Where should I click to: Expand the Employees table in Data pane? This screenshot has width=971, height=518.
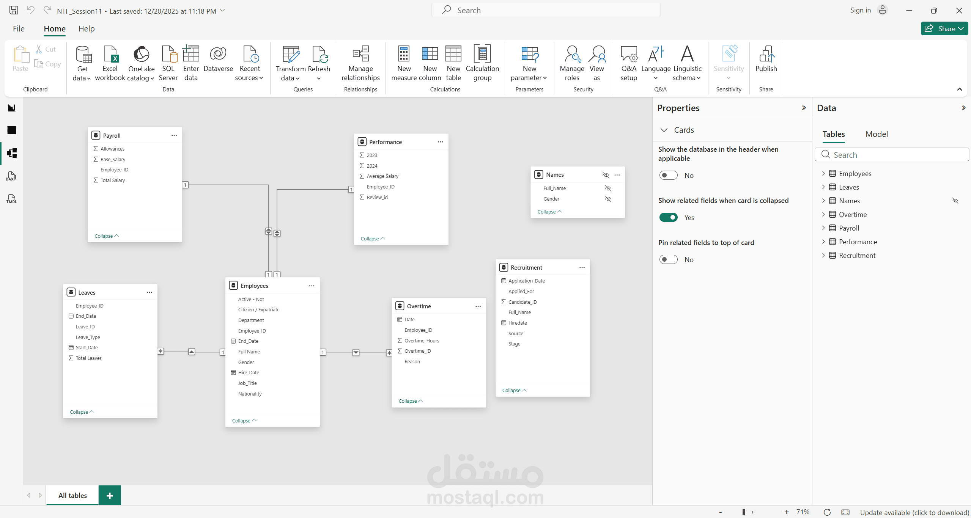(823, 173)
